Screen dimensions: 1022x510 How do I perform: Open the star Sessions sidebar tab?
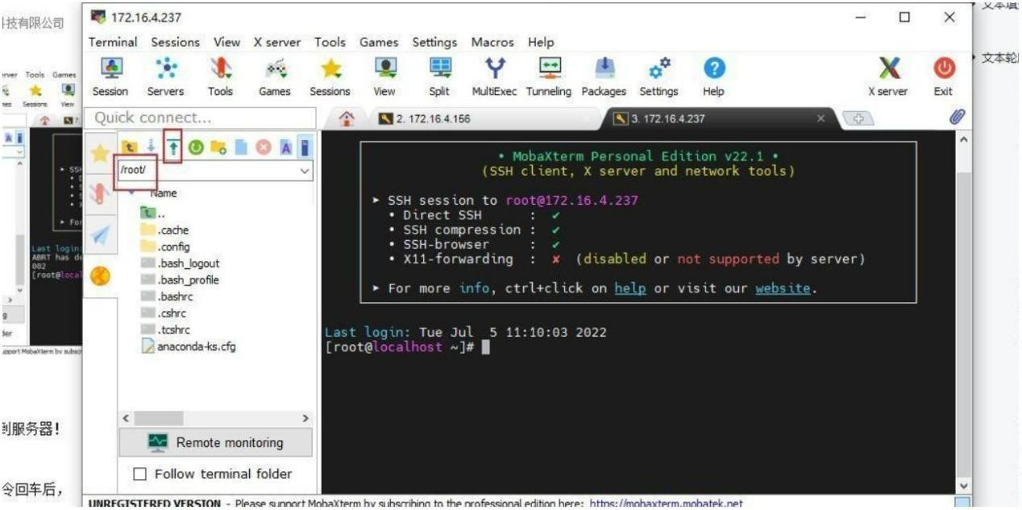coord(100,153)
